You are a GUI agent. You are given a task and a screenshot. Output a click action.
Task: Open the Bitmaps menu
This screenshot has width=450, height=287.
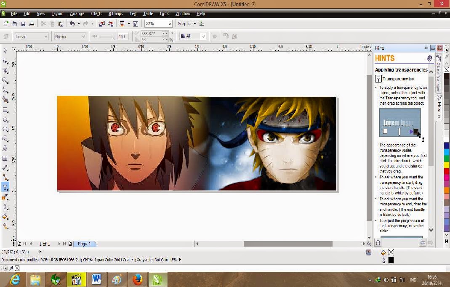116,13
